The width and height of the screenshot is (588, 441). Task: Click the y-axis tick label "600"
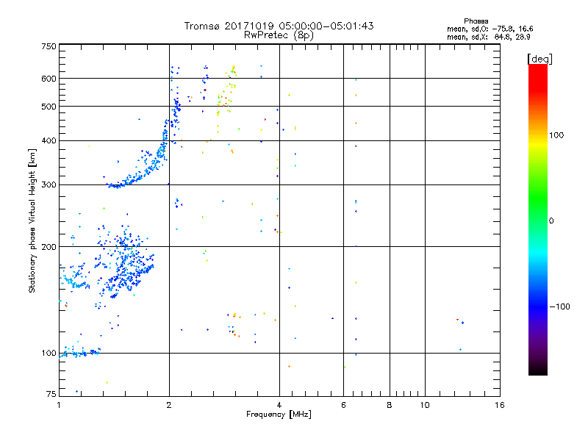tap(49, 79)
